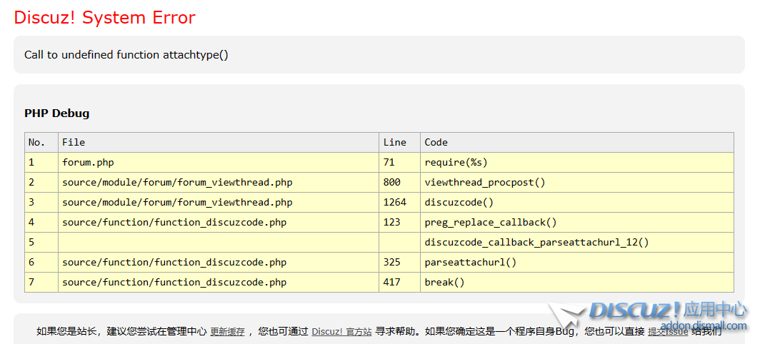The image size is (760, 344).
Task: Click line number 800 cell
Action: pos(400,183)
